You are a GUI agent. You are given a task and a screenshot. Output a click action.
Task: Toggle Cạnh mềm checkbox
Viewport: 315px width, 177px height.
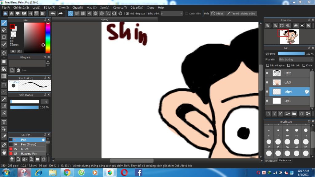[187, 14]
